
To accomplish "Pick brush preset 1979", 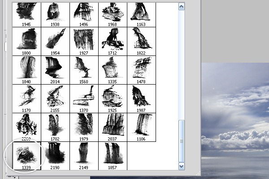I will (x=84, y=127).
